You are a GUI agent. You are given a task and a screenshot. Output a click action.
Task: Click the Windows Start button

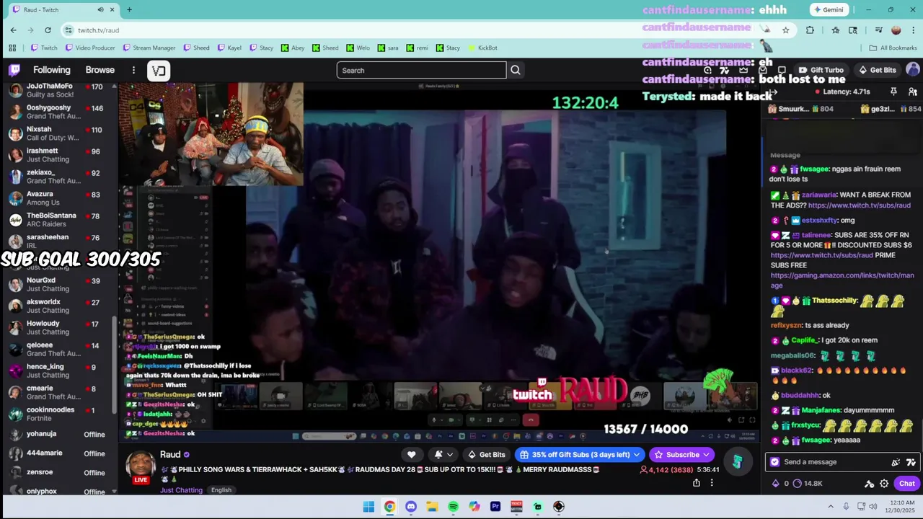(x=368, y=507)
